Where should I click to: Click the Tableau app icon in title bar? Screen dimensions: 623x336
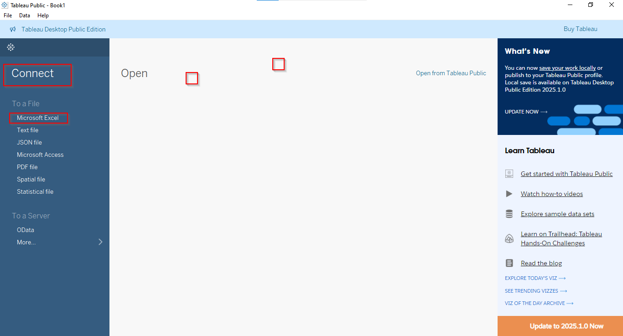pyautogui.click(x=5, y=5)
